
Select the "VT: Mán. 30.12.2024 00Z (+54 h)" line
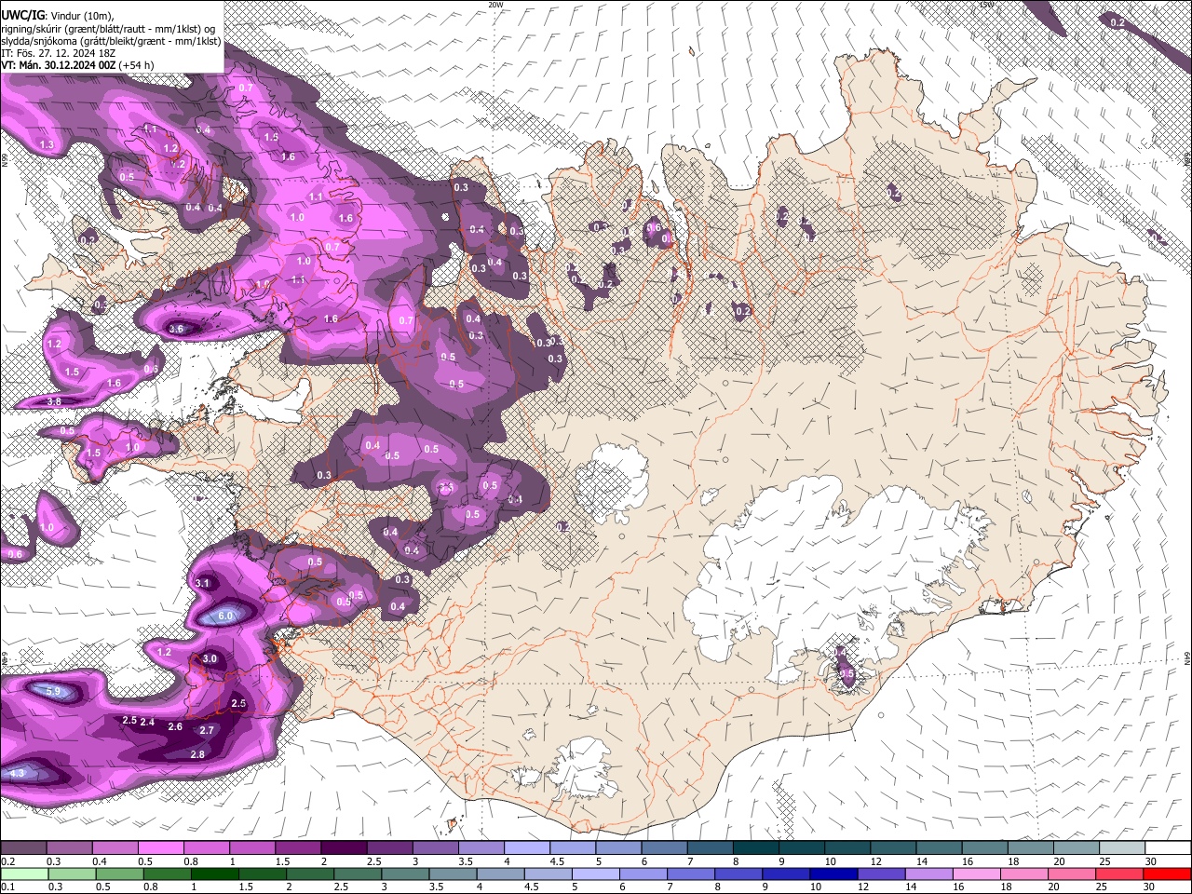pyautogui.click(x=77, y=65)
